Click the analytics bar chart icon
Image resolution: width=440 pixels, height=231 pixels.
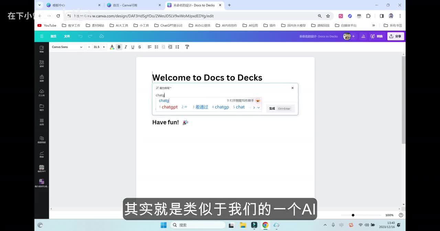coord(363,36)
